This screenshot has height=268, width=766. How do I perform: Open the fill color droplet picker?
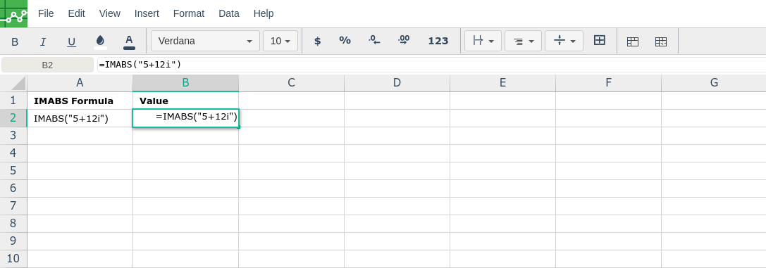[100, 42]
